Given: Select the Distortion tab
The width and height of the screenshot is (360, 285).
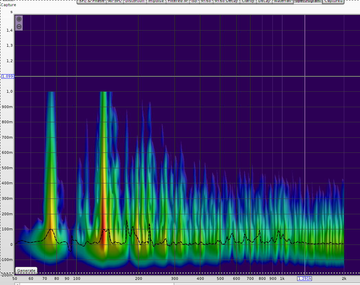Looking at the screenshot, I should (135, 1).
